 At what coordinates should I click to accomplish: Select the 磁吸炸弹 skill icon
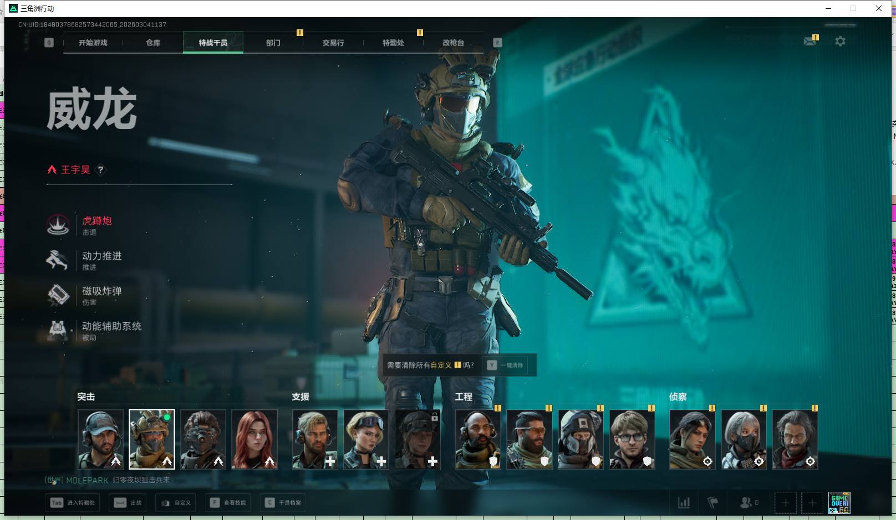(58, 295)
